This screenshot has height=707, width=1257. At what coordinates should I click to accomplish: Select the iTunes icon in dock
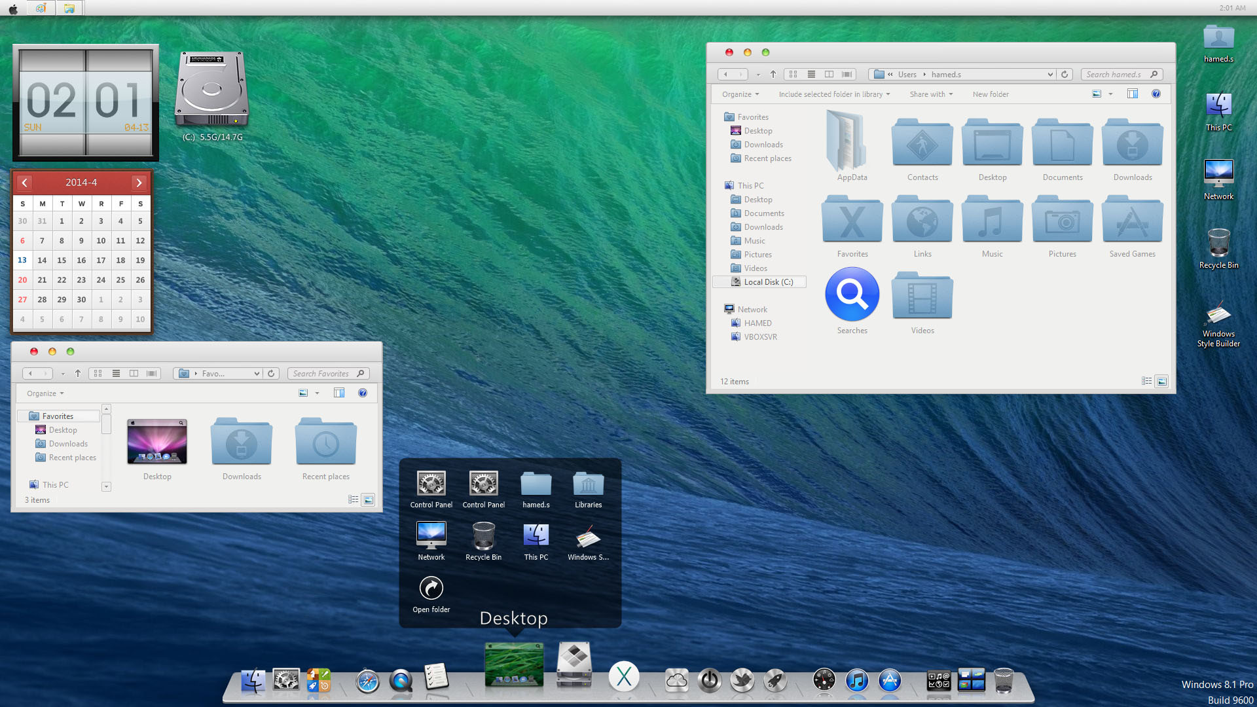tap(857, 681)
